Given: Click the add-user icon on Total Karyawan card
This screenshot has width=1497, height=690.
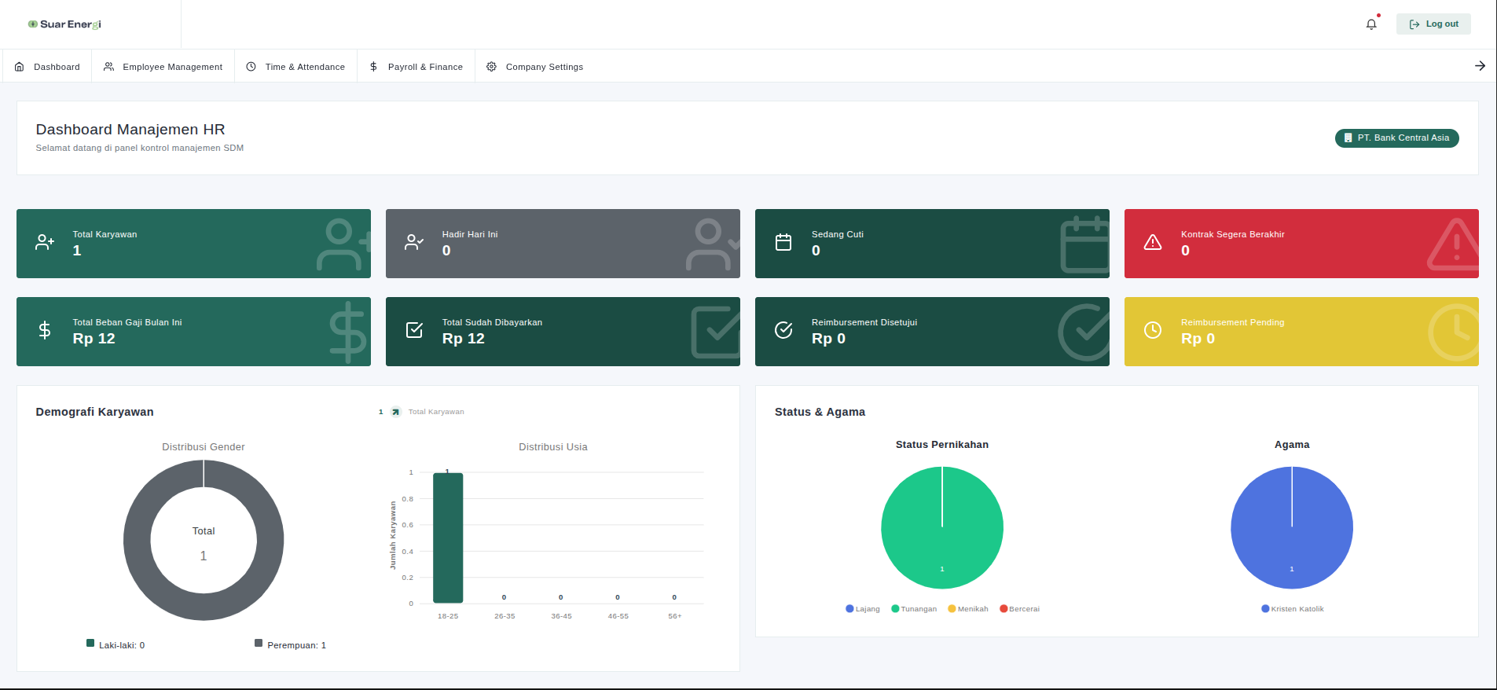Looking at the screenshot, I should point(45,242).
